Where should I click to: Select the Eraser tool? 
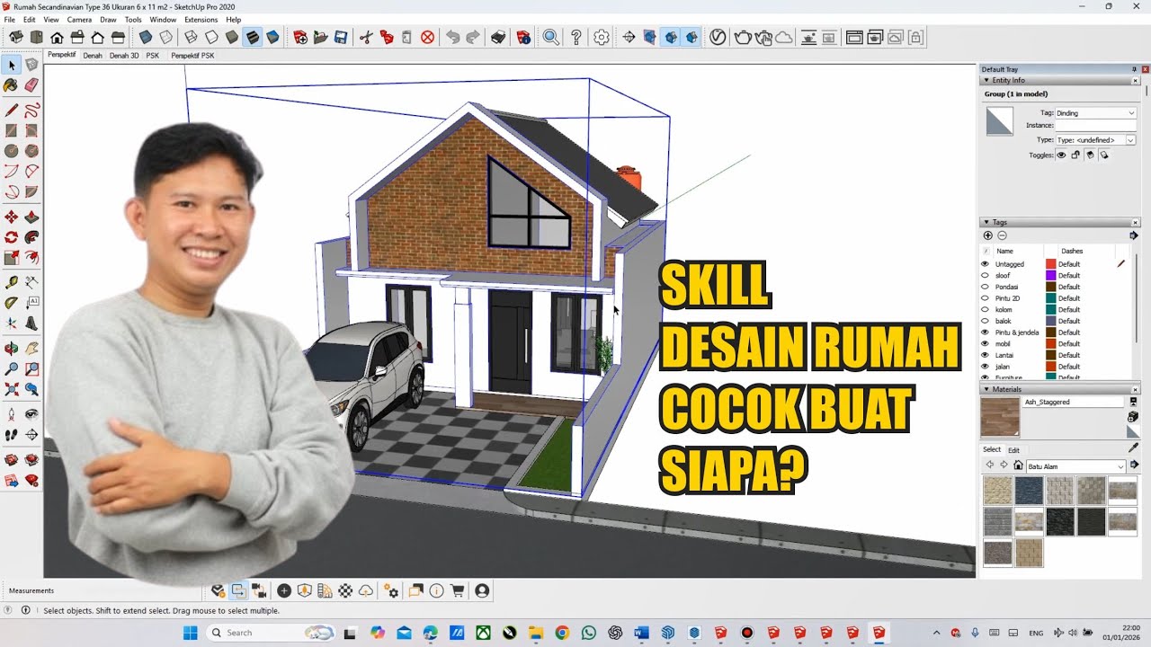click(31, 85)
